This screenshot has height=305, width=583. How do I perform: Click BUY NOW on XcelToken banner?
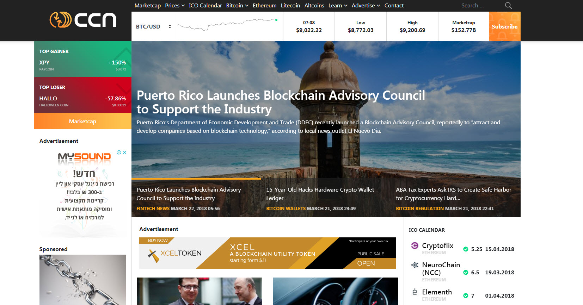point(158,241)
